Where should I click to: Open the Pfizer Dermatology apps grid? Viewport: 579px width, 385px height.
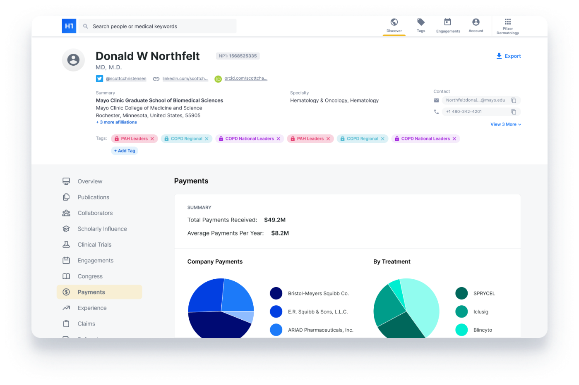coord(508,26)
